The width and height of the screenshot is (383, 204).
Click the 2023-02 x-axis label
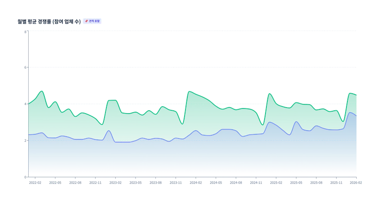[115, 183]
